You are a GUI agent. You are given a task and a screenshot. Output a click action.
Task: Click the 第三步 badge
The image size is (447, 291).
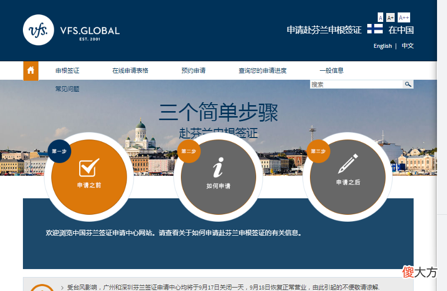318,151
